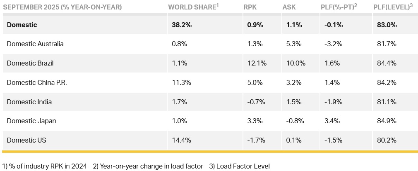
Task: Click the WORLD SHARE column header
Action: point(193,7)
